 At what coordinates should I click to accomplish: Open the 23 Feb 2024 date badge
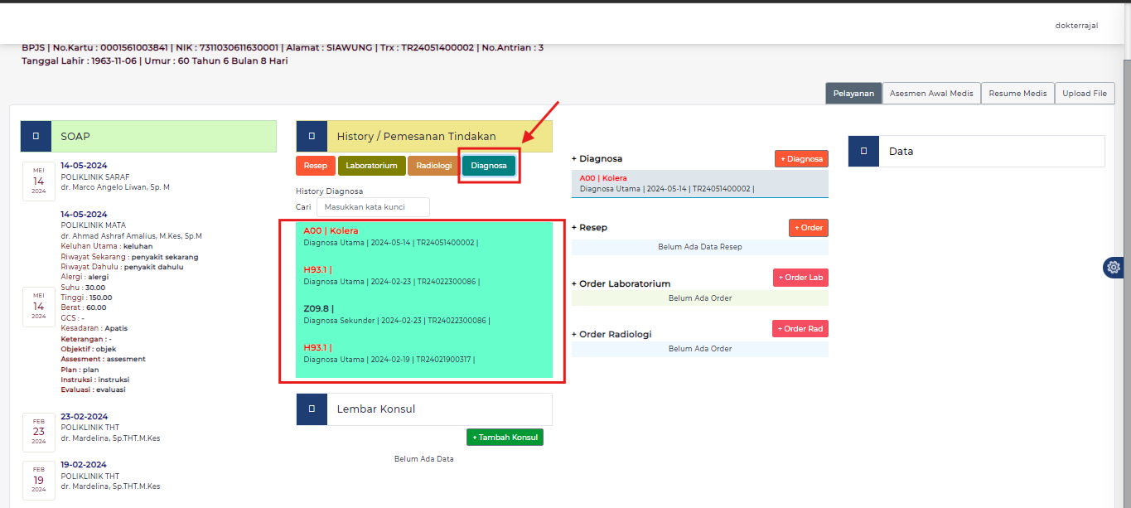(x=39, y=432)
